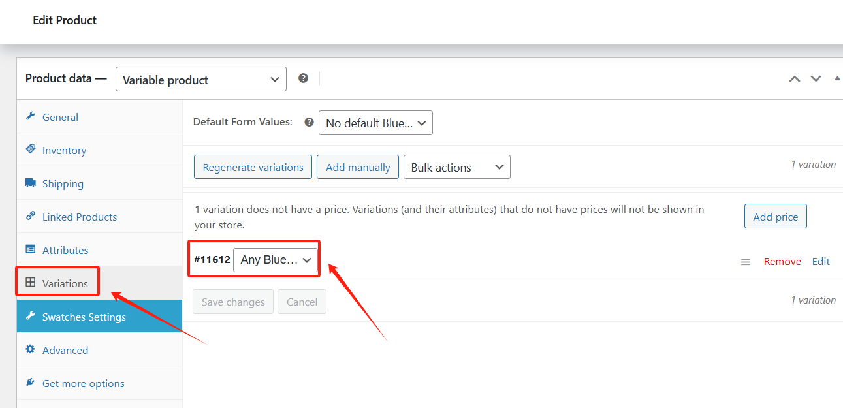Viewport: 843px width, 408px height.
Task: Click the Get more options plug icon
Action: 30,383
